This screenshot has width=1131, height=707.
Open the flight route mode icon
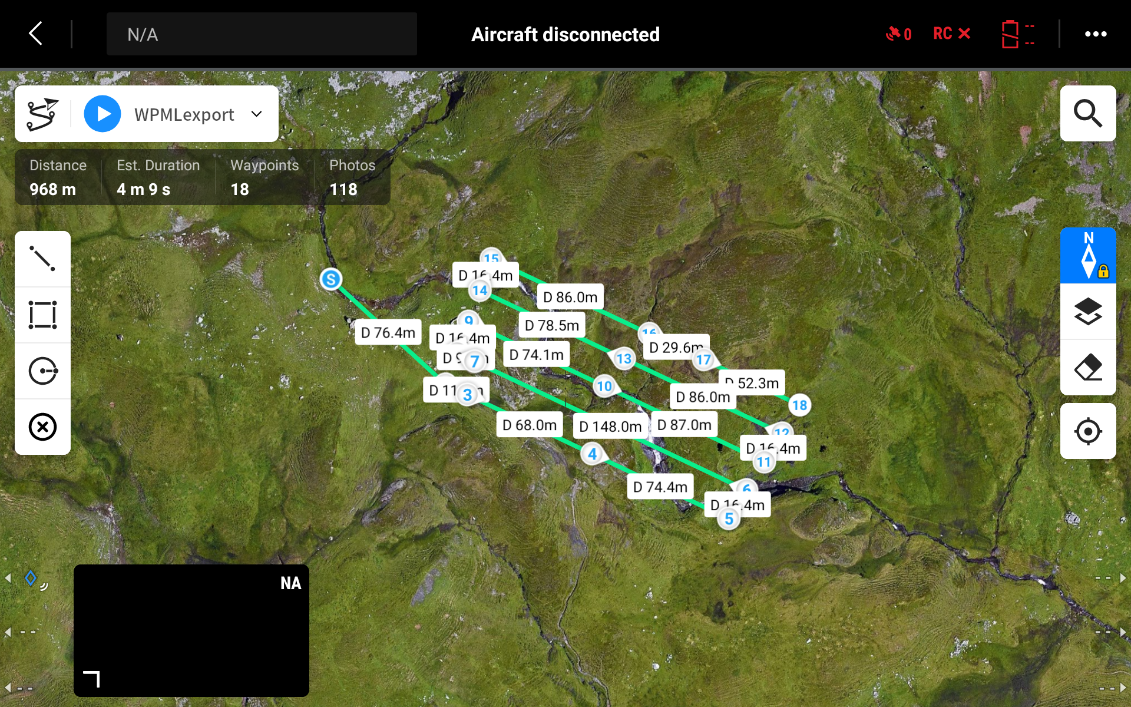click(42, 114)
